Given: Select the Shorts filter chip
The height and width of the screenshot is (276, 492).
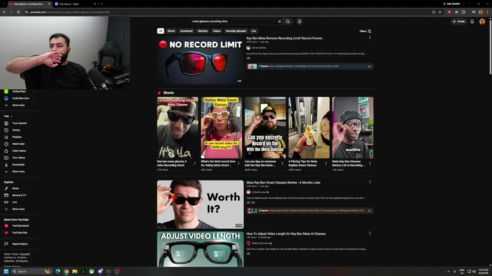Looking at the screenshot, I should [x=171, y=31].
